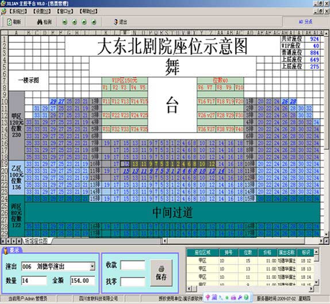Go to next using the green play arrow
Image resolution: width=330 pixels, height=304 pixels.
84,22
